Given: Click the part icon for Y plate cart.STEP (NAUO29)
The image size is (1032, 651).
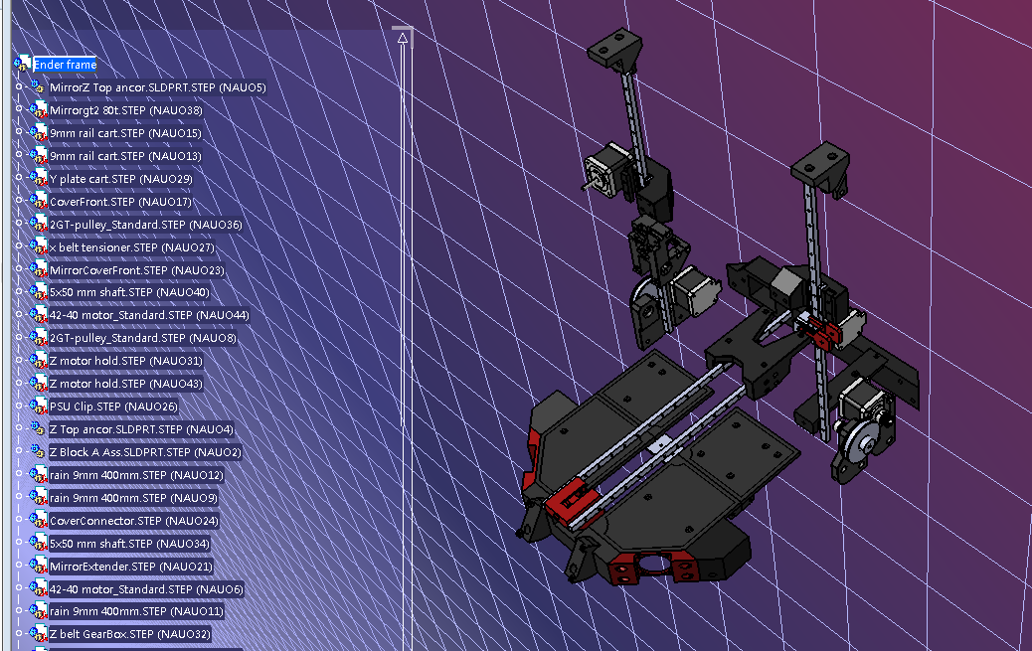Looking at the screenshot, I should pos(38,178).
